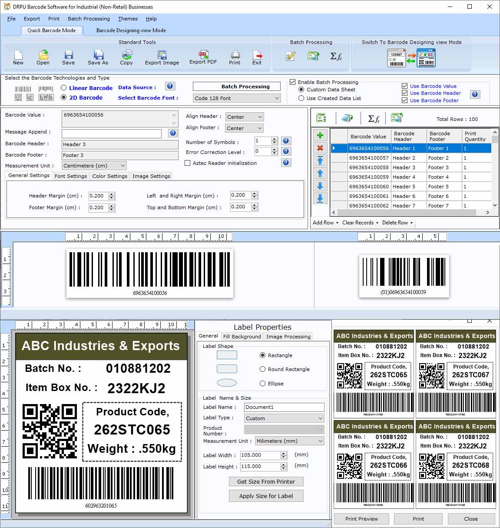Click the Exit icon in the toolbar

pos(257,55)
